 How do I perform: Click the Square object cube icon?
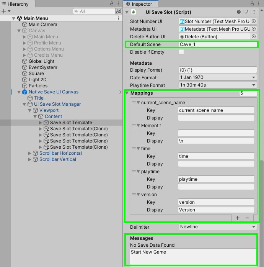[24, 74]
